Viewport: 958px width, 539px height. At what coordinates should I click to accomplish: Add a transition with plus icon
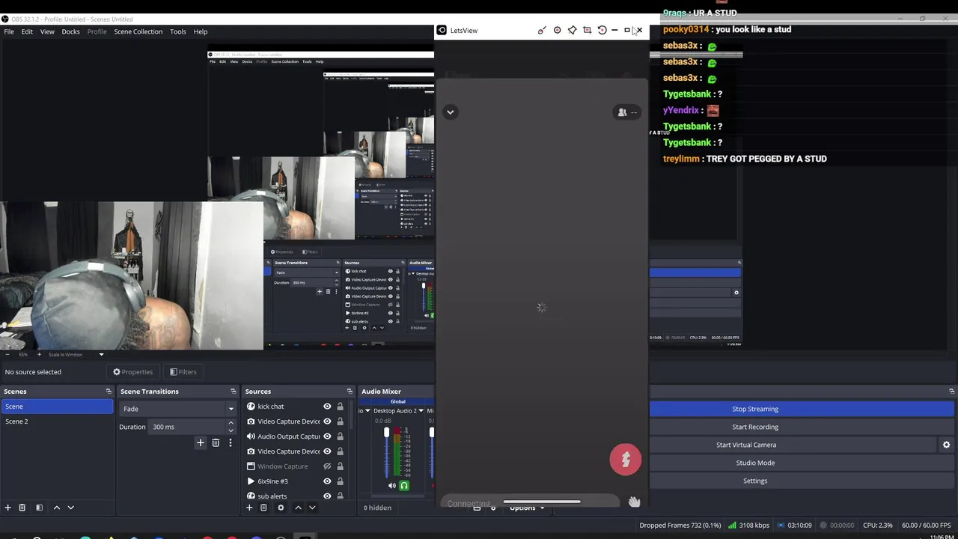[x=200, y=443]
